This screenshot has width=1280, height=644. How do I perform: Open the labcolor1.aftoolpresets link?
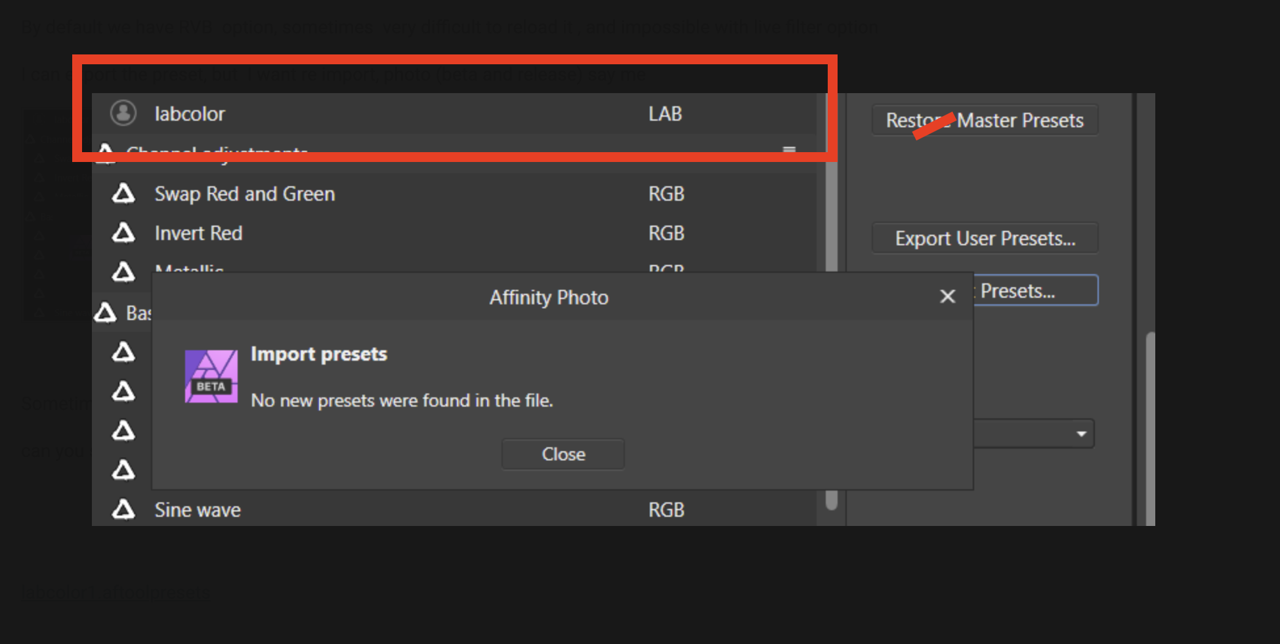115,592
